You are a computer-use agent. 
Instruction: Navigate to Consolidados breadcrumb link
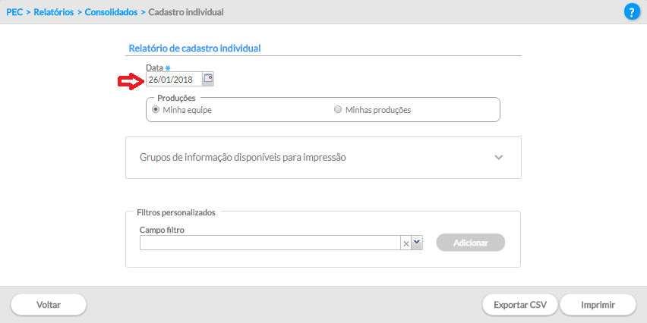point(111,12)
